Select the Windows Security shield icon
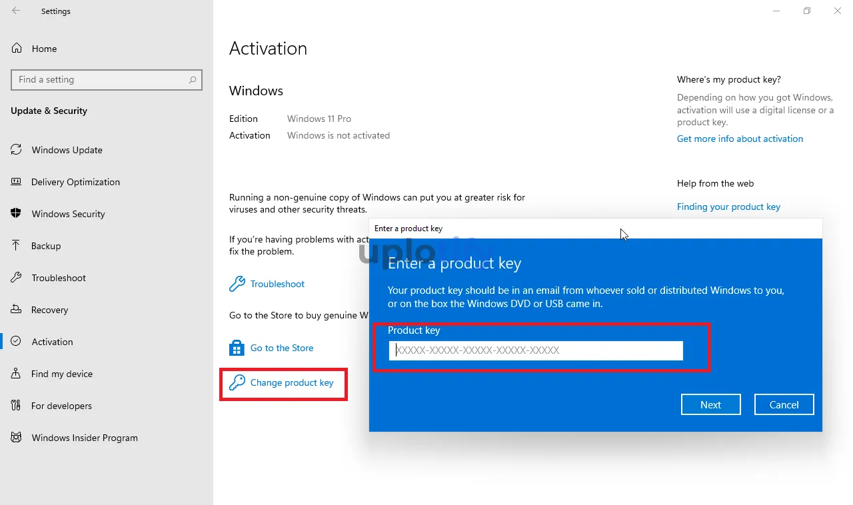853x505 pixels. [x=16, y=214]
